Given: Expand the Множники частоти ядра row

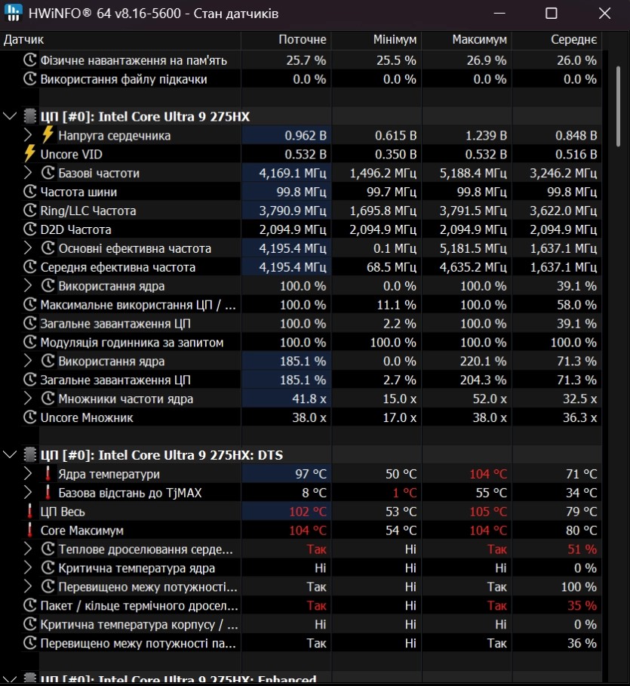Looking at the screenshot, I should click(29, 398).
